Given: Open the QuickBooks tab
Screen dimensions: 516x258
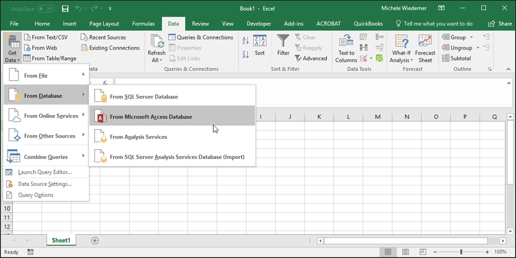Looking at the screenshot, I should click(368, 24).
